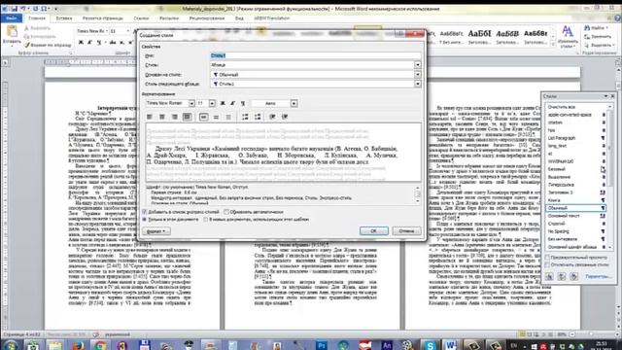Close the Styles pane
Image resolution: width=622 pixels, height=350 pixels.
pos(612,96)
